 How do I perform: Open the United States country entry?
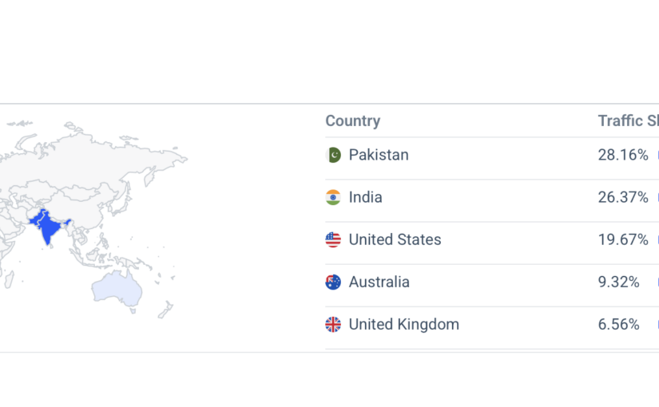395,239
